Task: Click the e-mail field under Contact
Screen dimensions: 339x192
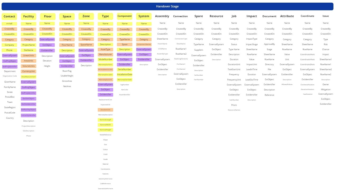Action: 9,23
